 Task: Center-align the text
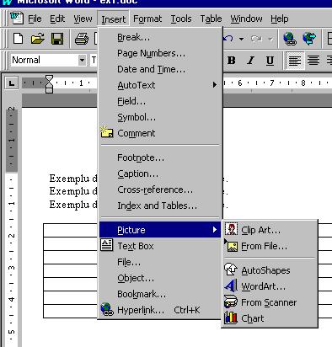(x=313, y=61)
